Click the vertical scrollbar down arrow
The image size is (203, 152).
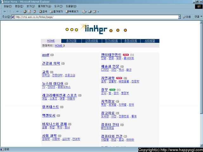201,145
